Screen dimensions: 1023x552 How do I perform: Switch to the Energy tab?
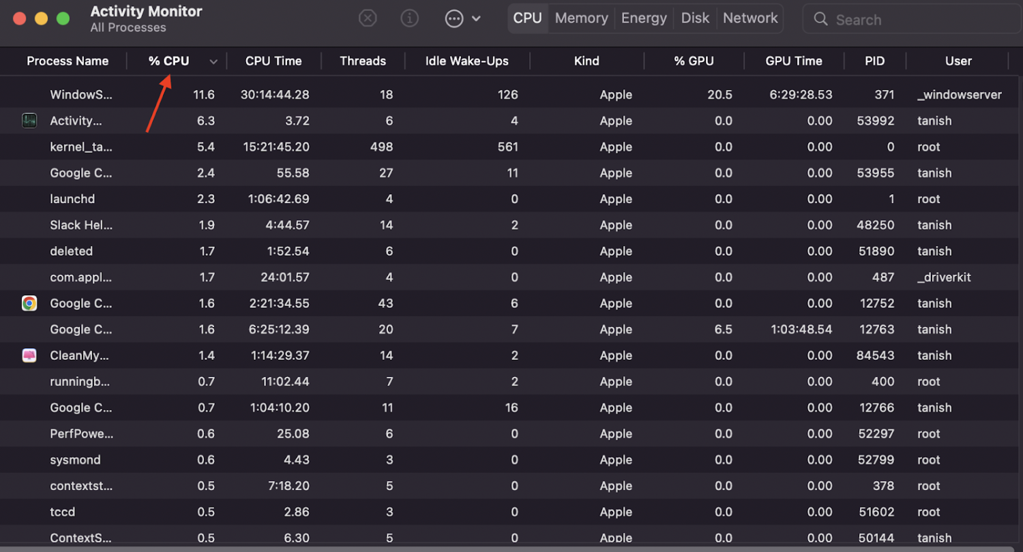click(644, 18)
